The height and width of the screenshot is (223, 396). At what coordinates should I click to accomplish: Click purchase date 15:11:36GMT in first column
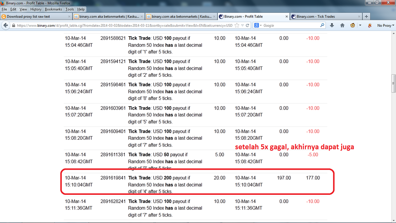click(x=79, y=208)
